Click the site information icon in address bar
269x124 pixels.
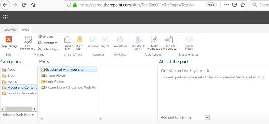click(x=69, y=5)
